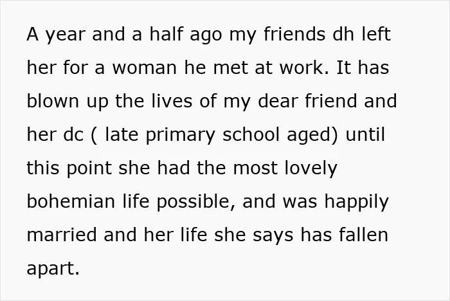The height and width of the screenshot is (301, 450).
Task: Click the final word "apart."
Action: point(53,269)
